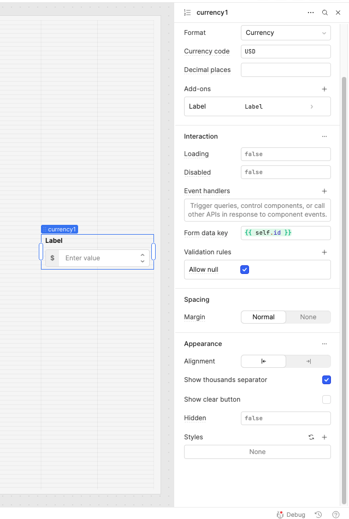Viewport: 349px width, 519px height.
Task: Open the history icon in status bar
Action: 318,515
